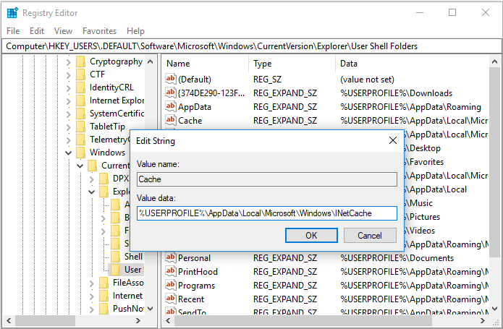Click the AppData value string icon

(x=170, y=106)
